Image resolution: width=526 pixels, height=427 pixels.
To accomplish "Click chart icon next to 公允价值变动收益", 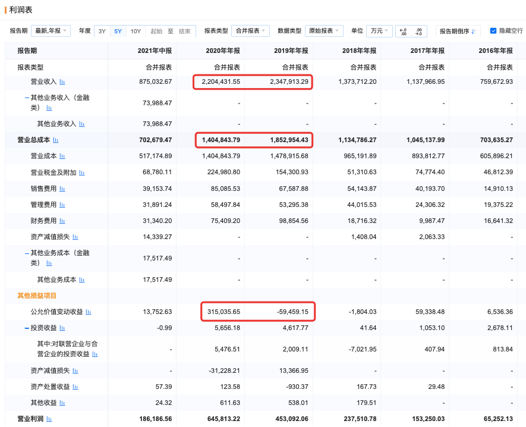I will pos(89,312).
